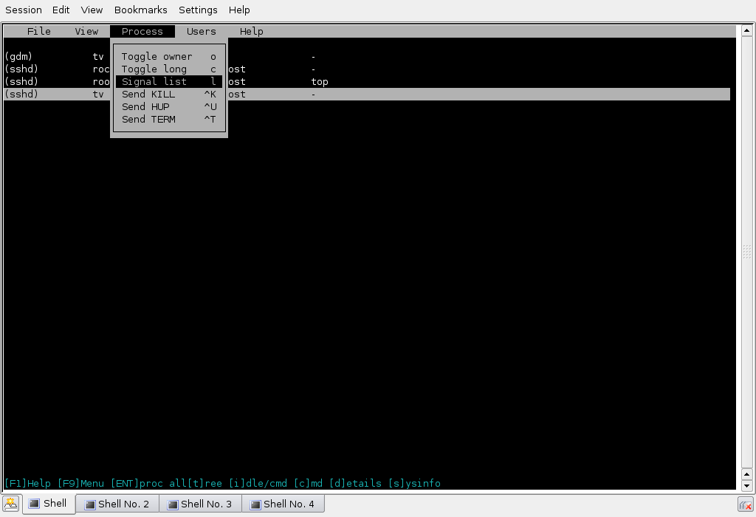Close the highlighted Process menu
This screenshot has width=756, height=517.
142,31
